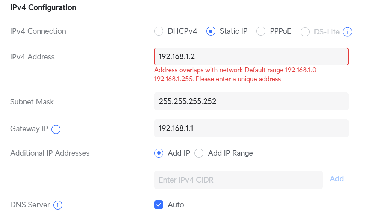Select the Add IP radio button
367x217 pixels.
tap(159, 153)
